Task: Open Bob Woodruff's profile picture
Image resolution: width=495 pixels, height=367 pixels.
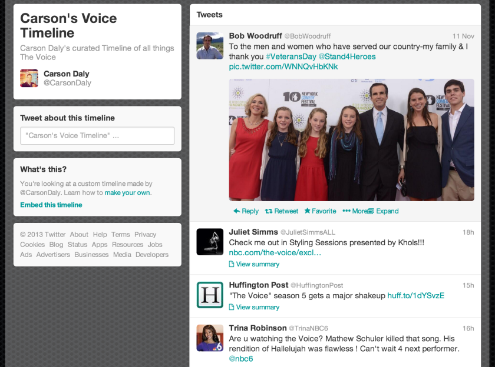Action: click(x=210, y=46)
